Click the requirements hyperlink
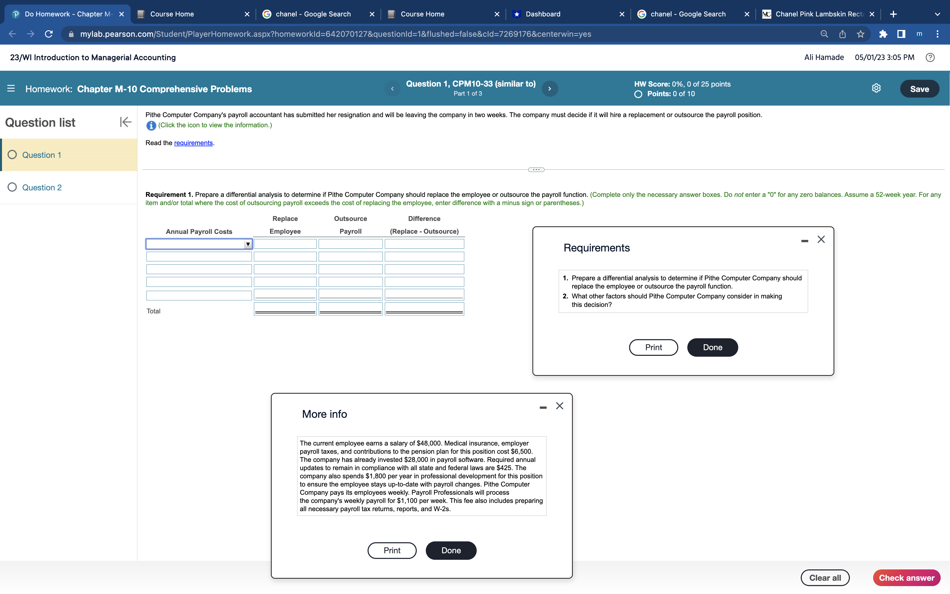 pyautogui.click(x=193, y=143)
